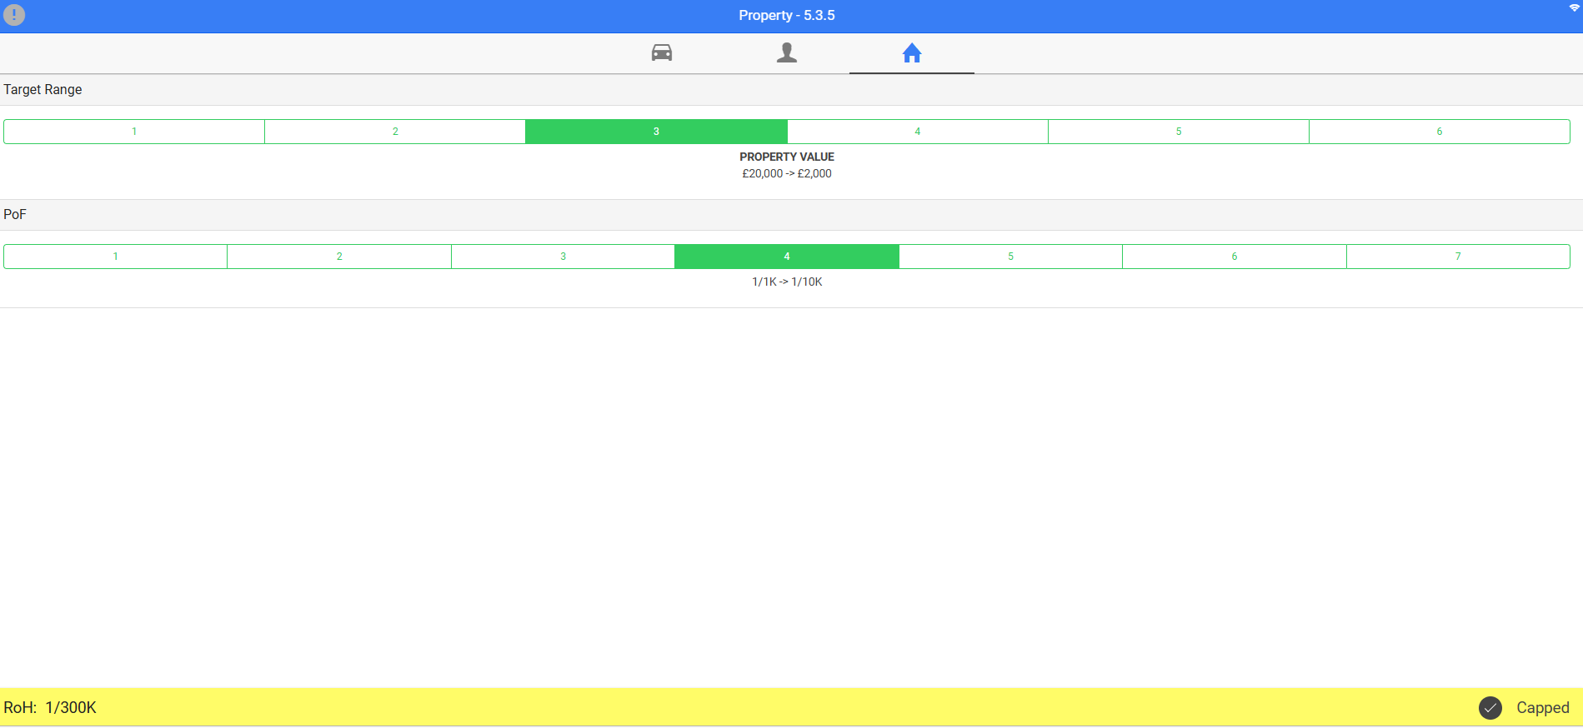Viewport: 1583px width, 728px height.
Task: Click the Capped label
Action: [1542, 708]
